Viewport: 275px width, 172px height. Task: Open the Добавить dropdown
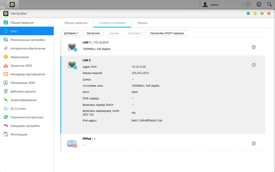[71, 33]
